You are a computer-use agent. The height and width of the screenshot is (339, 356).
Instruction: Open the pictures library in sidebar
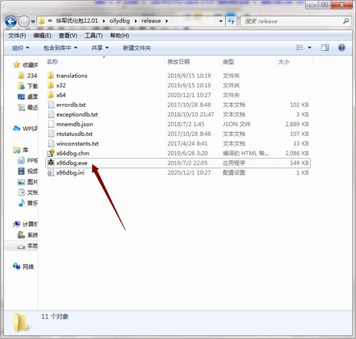point(27,182)
